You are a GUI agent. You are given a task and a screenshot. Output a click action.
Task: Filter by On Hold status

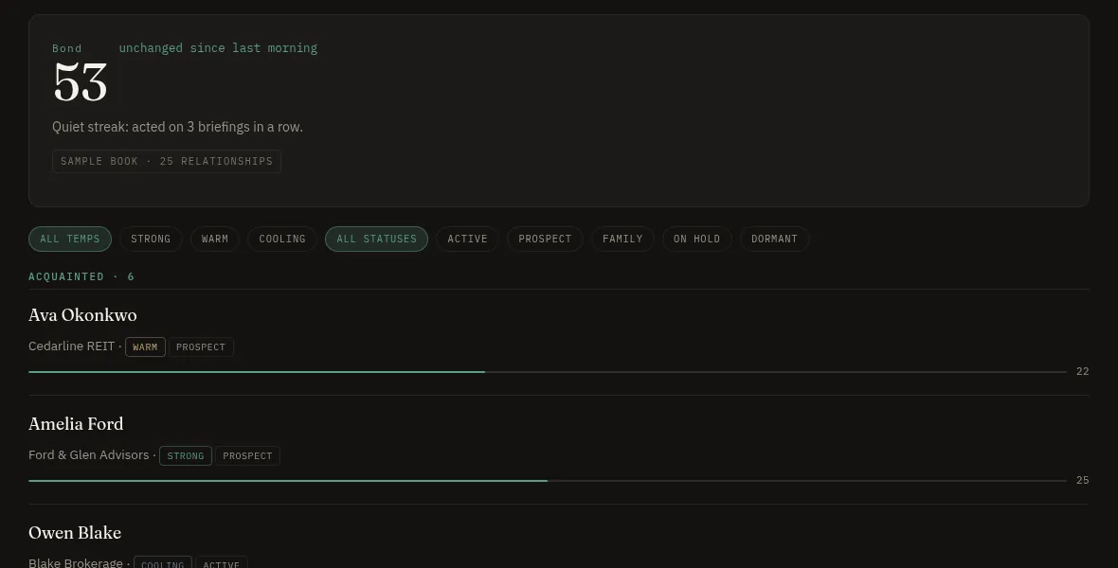[x=696, y=239]
